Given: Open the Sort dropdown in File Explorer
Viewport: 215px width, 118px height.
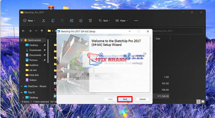Looking at the screenshot, I should click(x=104, y=20).
